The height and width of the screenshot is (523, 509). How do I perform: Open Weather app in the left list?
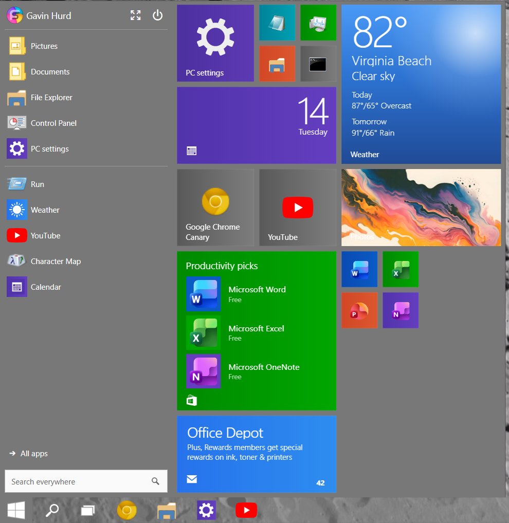(x=86, y=210)
